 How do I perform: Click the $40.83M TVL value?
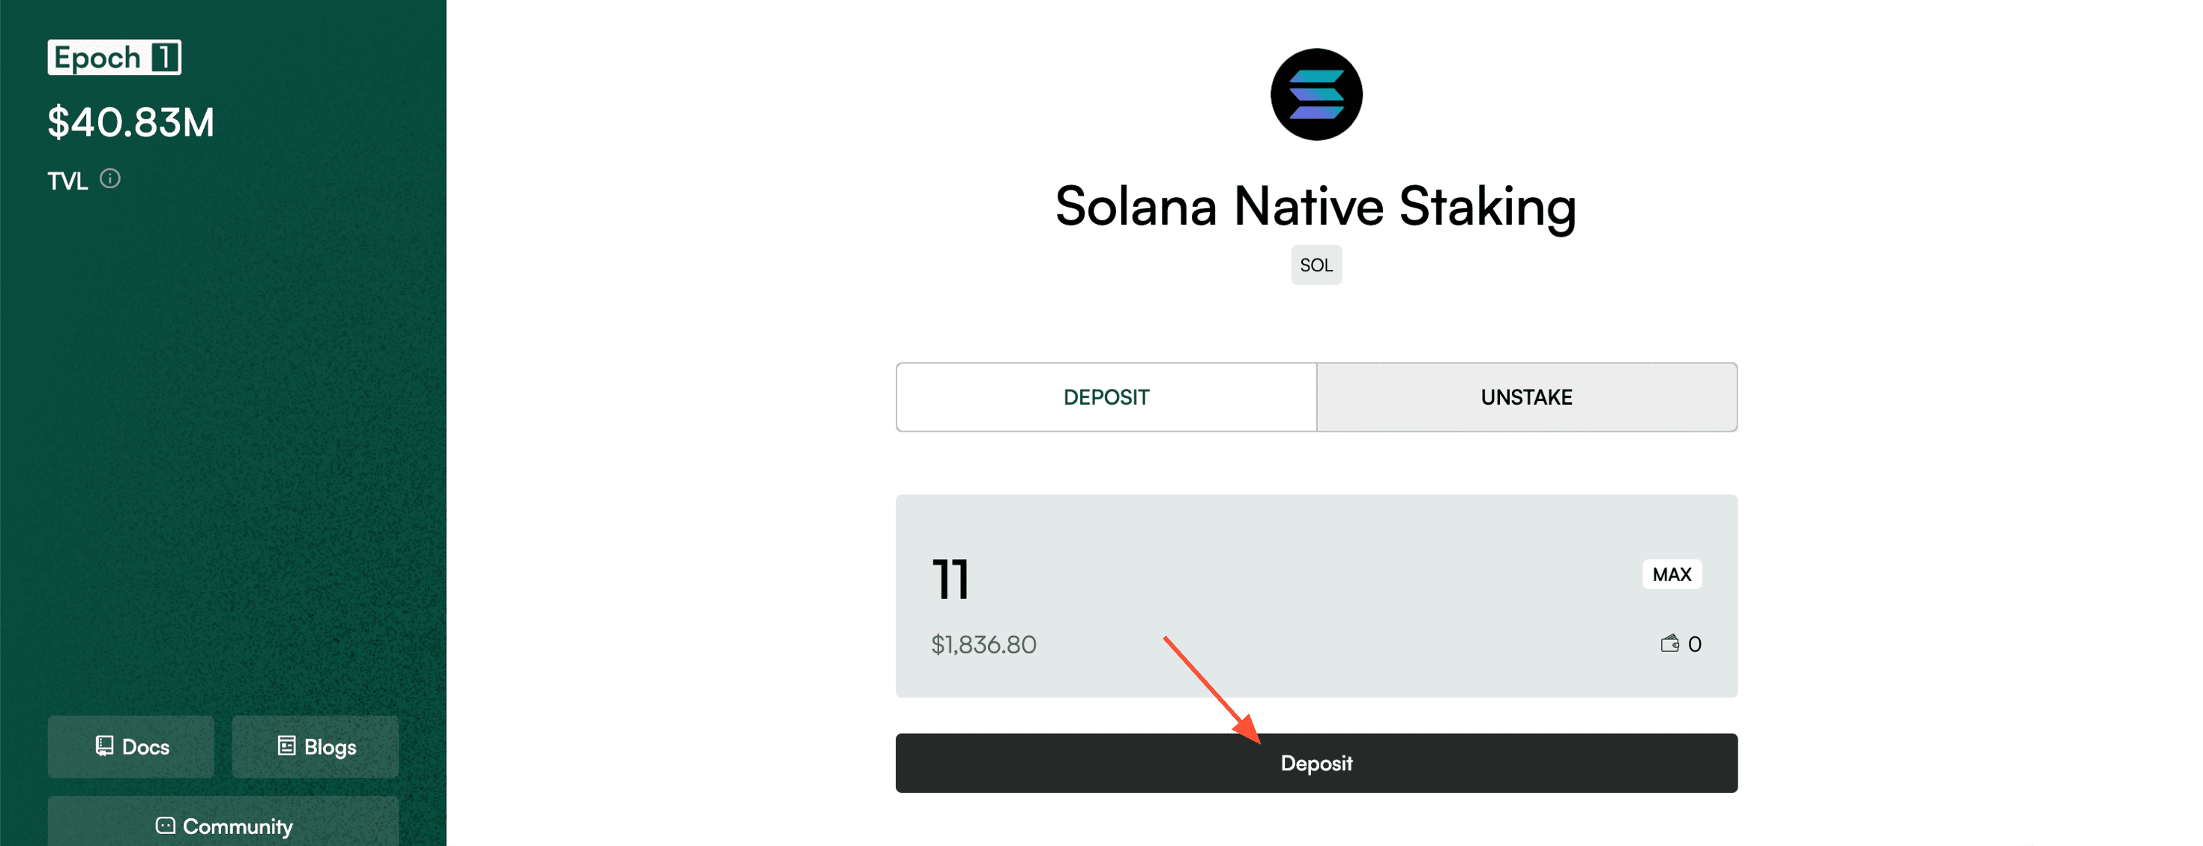tap(131, 122)
